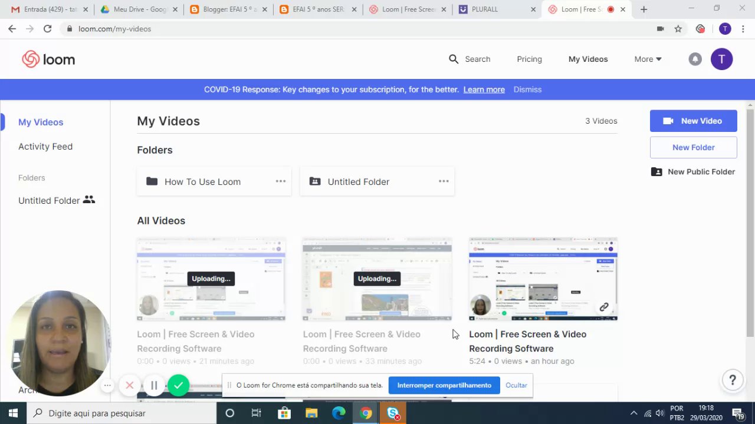Dismiss the COVID-19 banner
Screen dimensions: 755x424
(x=527, y=90)
